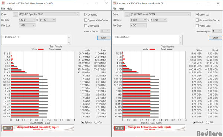Click the ATTO logo banner in right window
This screenshot has height=137, width=223.
pyautogui.click(x=149, y=128)
